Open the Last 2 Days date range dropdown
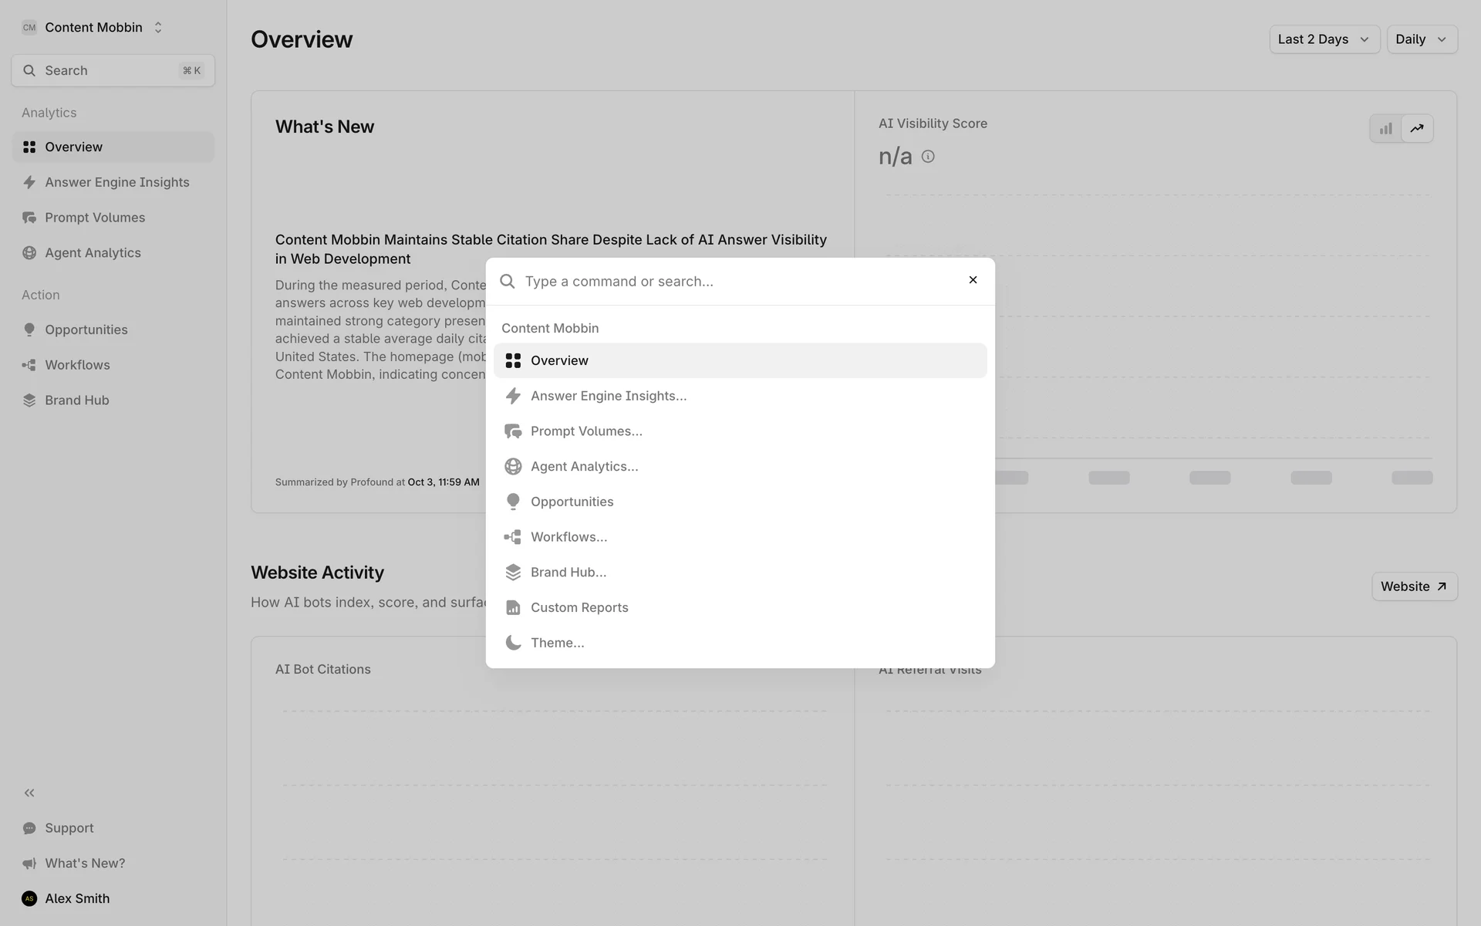 (1324, 39)
